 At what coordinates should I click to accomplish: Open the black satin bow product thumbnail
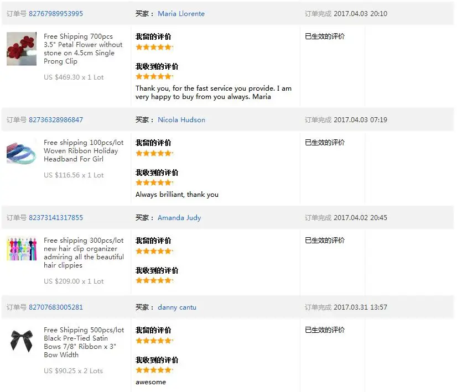click(x=22, y=341)
